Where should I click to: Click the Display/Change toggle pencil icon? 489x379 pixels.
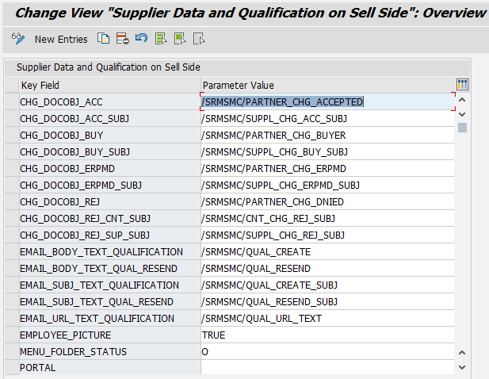point(18,39)
